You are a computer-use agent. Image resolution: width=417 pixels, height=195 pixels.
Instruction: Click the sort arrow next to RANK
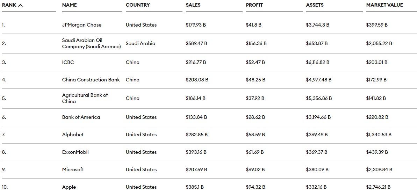coord(21,5)
